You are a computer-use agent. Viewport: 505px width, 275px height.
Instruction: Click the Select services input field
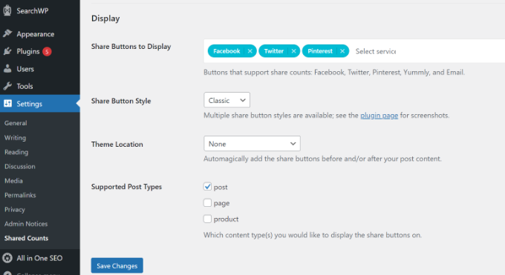(x=376, y=51)
